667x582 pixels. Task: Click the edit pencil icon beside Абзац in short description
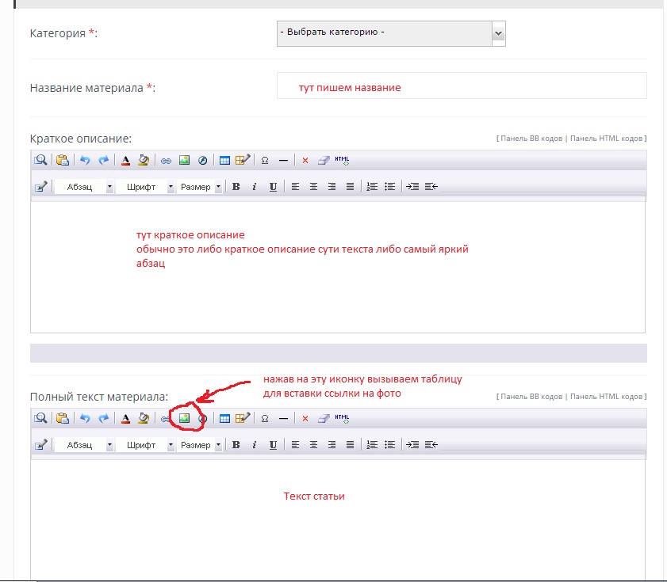40,187
